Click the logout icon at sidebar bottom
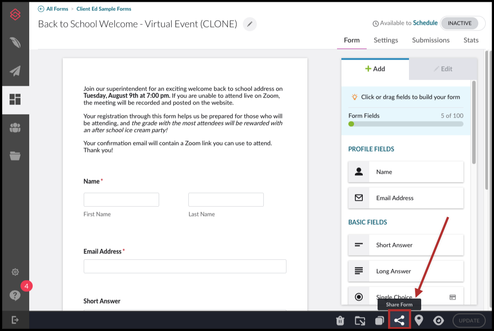The image size is (494, 331). coord(15,320)
